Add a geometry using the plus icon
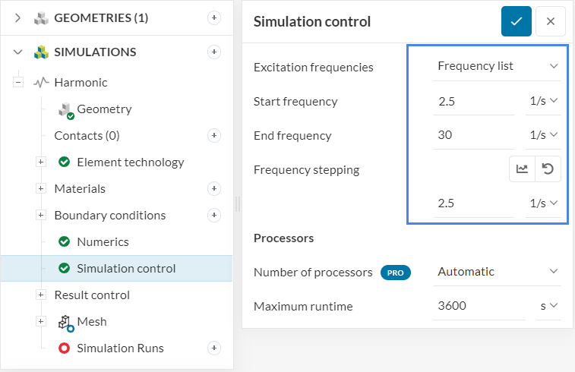This screenshot has height=372, width=575. point(214,18)
